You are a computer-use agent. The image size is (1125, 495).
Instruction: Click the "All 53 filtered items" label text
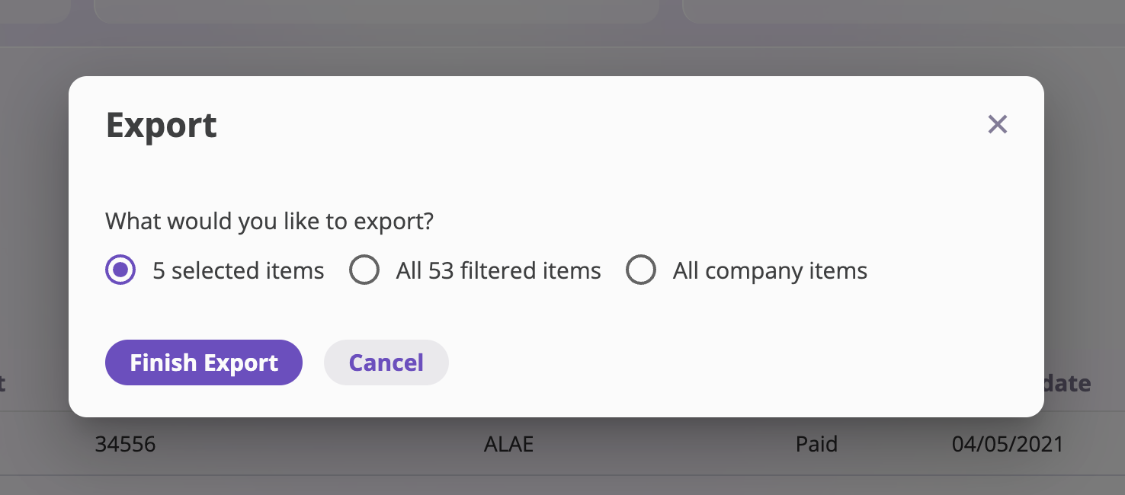click(x=498, y=271)
